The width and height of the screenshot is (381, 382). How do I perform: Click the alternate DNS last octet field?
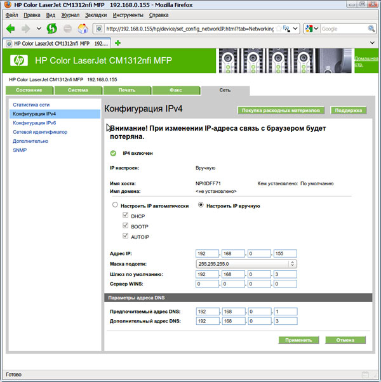[x=286, y=321]
